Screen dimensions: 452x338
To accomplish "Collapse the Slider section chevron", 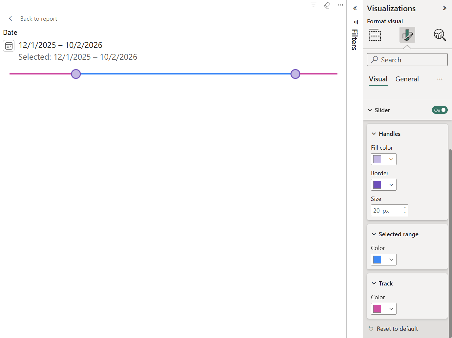I will click(x=370, y=110).
